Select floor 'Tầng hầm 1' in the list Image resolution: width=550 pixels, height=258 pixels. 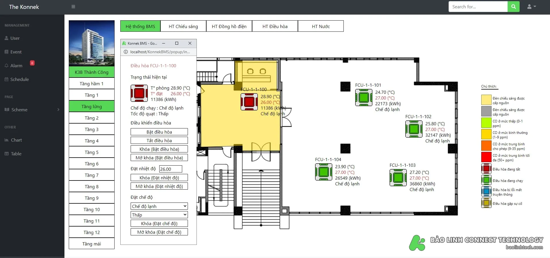point(92,84)
